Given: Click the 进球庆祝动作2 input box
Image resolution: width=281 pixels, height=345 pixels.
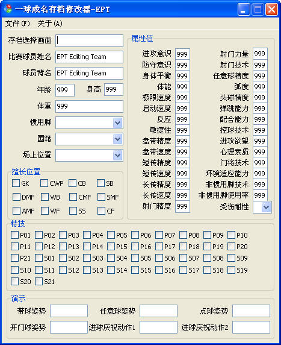Looking at the screenshot, I should 251,327.
